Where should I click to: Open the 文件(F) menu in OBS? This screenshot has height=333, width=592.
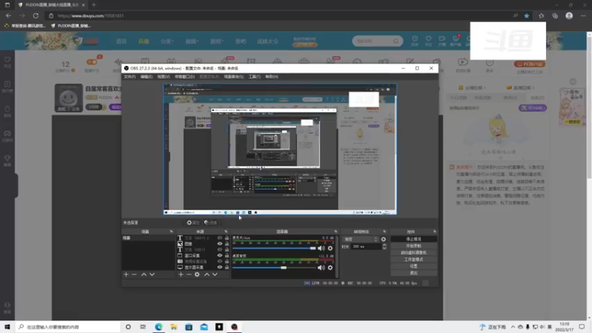[x=129, y=77]
